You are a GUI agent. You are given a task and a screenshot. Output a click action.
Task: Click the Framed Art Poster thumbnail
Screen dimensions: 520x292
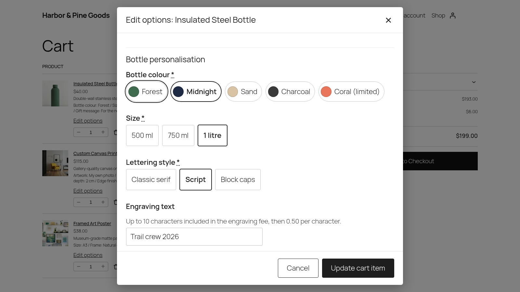pos(55,233)
